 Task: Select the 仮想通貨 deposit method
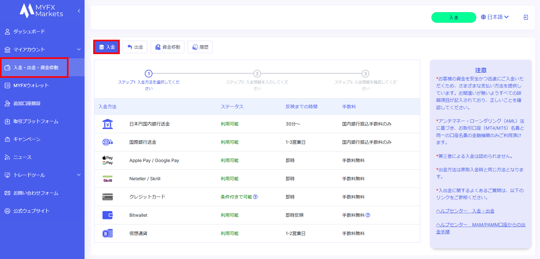257,233
